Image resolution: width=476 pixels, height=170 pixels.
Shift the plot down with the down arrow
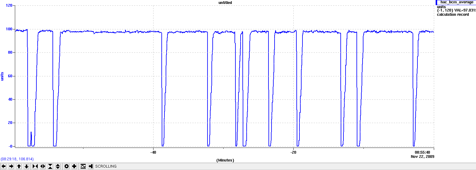[x=26, y=166]
